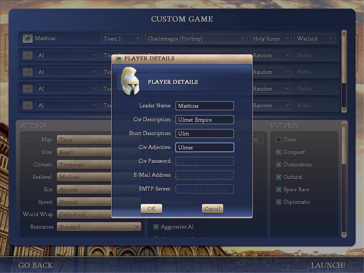Open the AI slot dropdown in the first AI row
The image size is (364, 273).
tap(66, 55)
